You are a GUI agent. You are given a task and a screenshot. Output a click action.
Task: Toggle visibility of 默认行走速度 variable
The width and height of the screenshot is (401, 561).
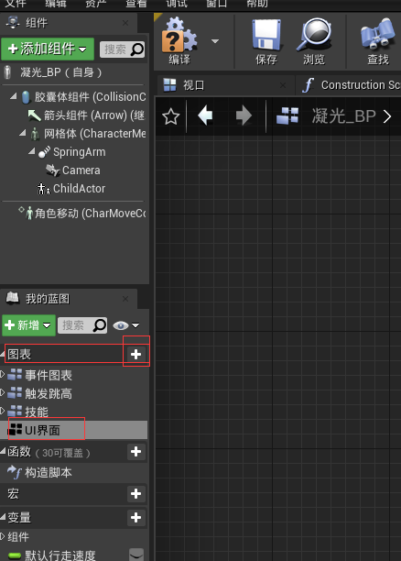click(x=136, y=555)
